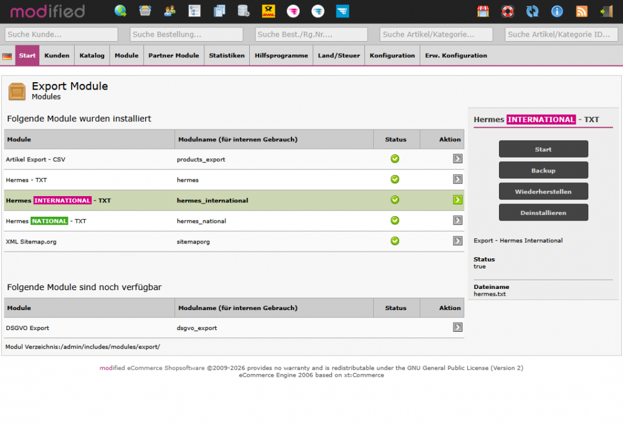The height and width of the screenshot is (424, 623).
Task: Click the action arrow for the XML Sitemap.org row
Action: (x=458, y=241)
